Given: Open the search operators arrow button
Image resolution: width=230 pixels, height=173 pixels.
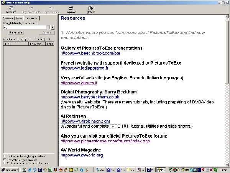Looking at the screenshot, I should click(53, 27).
